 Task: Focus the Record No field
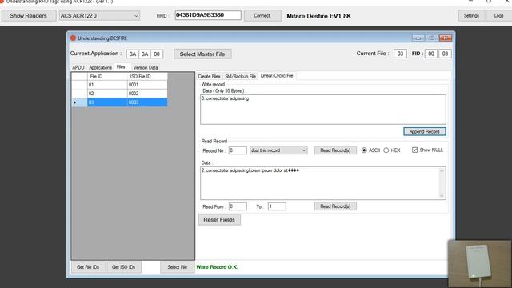(238, 150)
